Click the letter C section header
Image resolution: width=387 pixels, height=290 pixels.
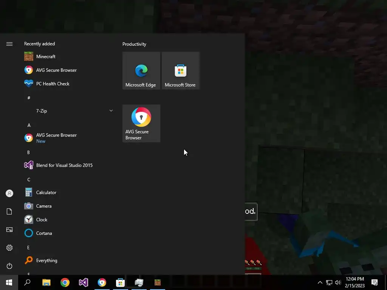click(x=29, y=179)
